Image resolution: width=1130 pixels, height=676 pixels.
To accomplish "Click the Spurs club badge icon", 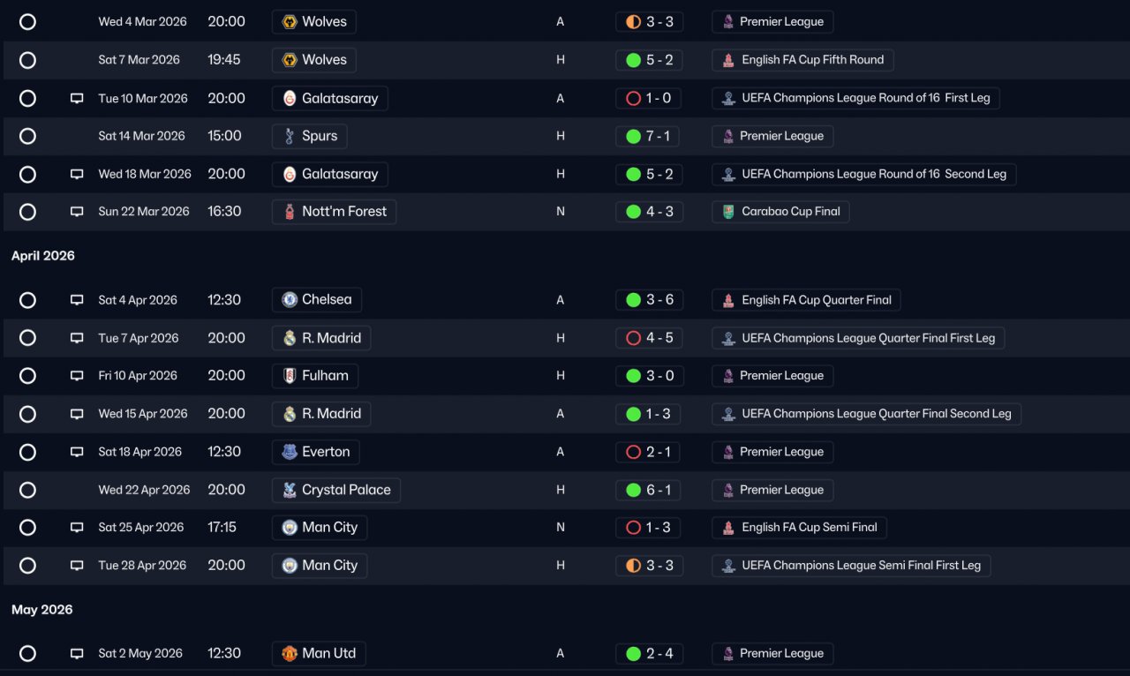I will pyautogui.click(x=290, y=137).
